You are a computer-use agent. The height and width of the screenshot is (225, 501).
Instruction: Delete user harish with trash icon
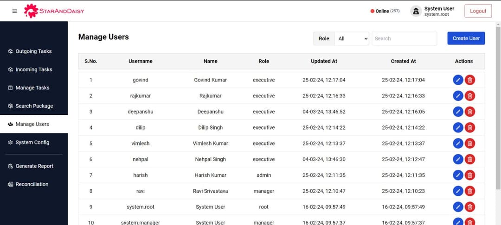[469, 175]
